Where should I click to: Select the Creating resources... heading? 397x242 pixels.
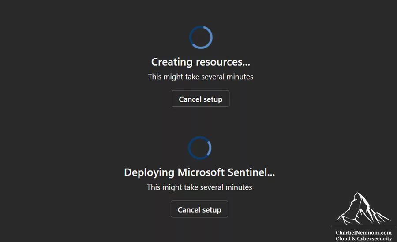(201, 62)
